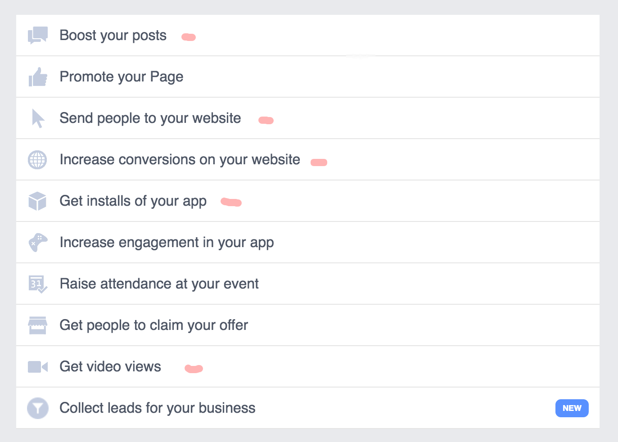This screenshot has width=618, height=442.
Task: Select Get video views objective
Action: pos(308,367)
